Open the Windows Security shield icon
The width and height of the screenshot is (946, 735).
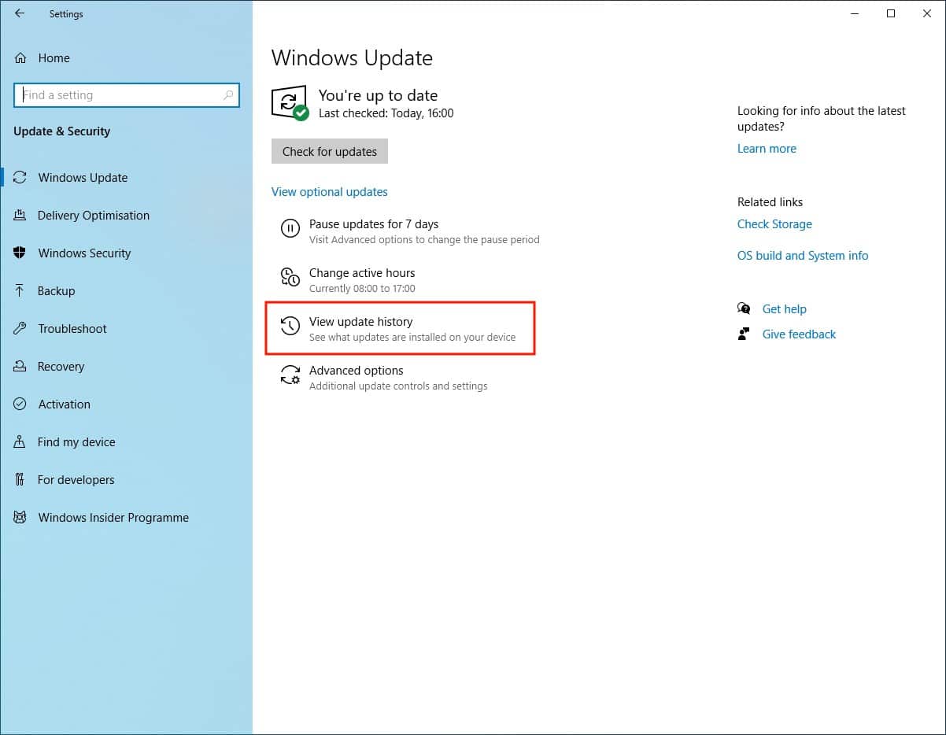click(x=20, y=253)
